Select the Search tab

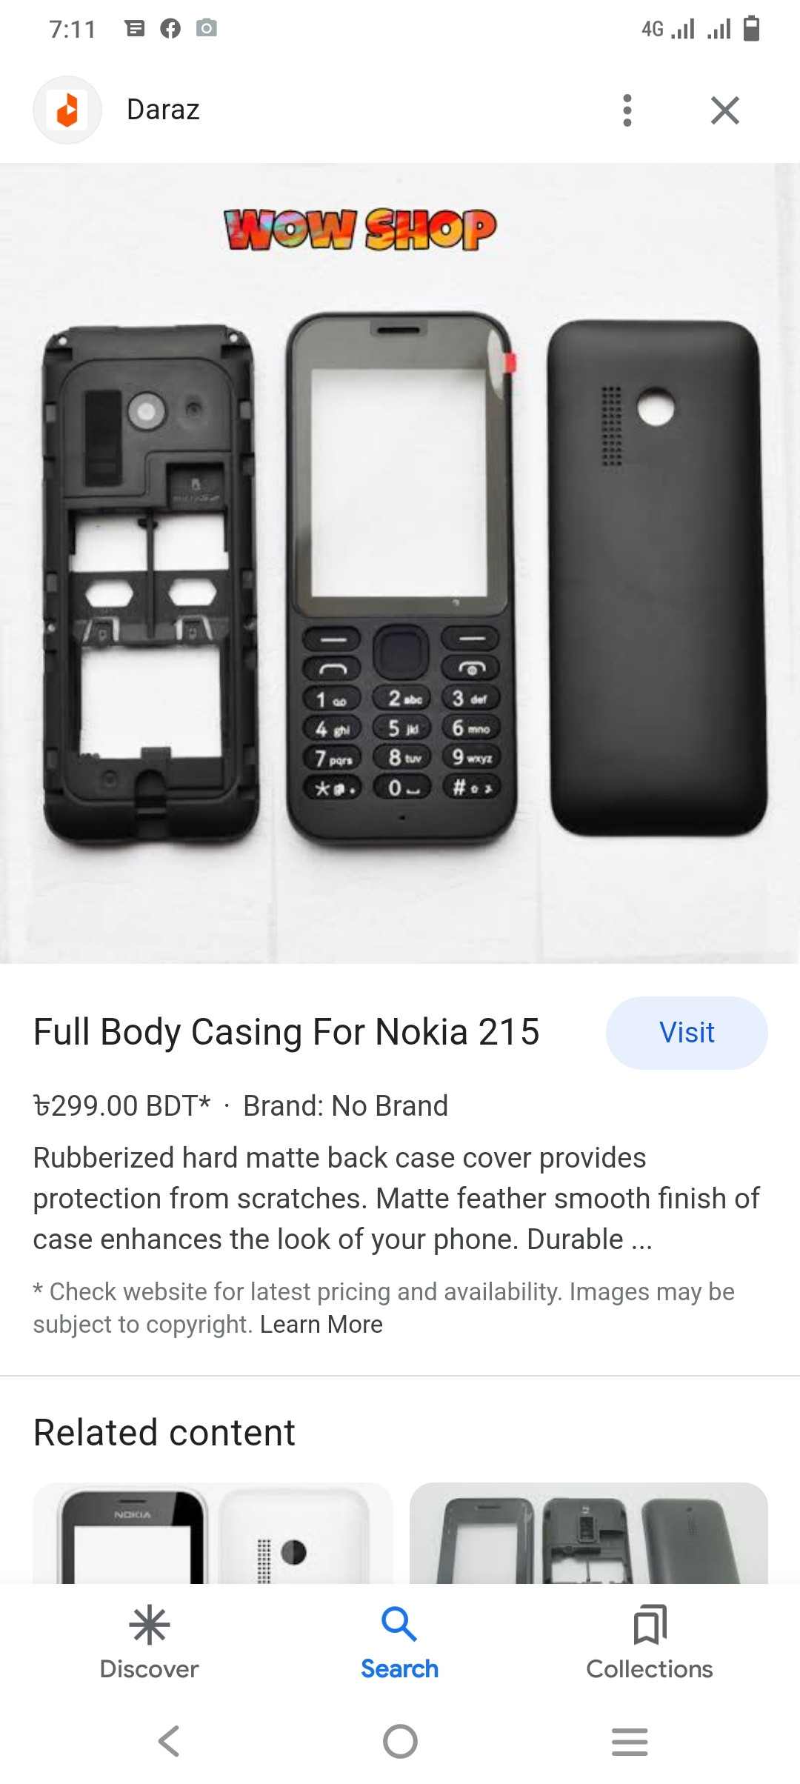[400, 1642]
